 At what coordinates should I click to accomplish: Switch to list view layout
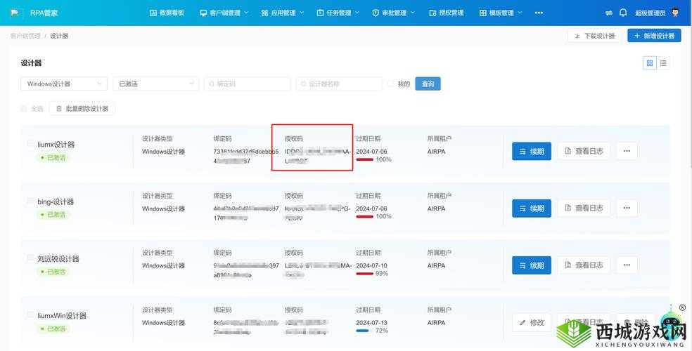click(663, 63)
